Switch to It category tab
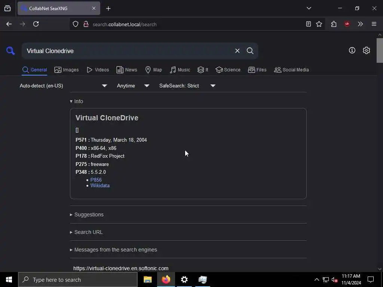The width and height of the screenshot is (383, 287). pos(203,70)
